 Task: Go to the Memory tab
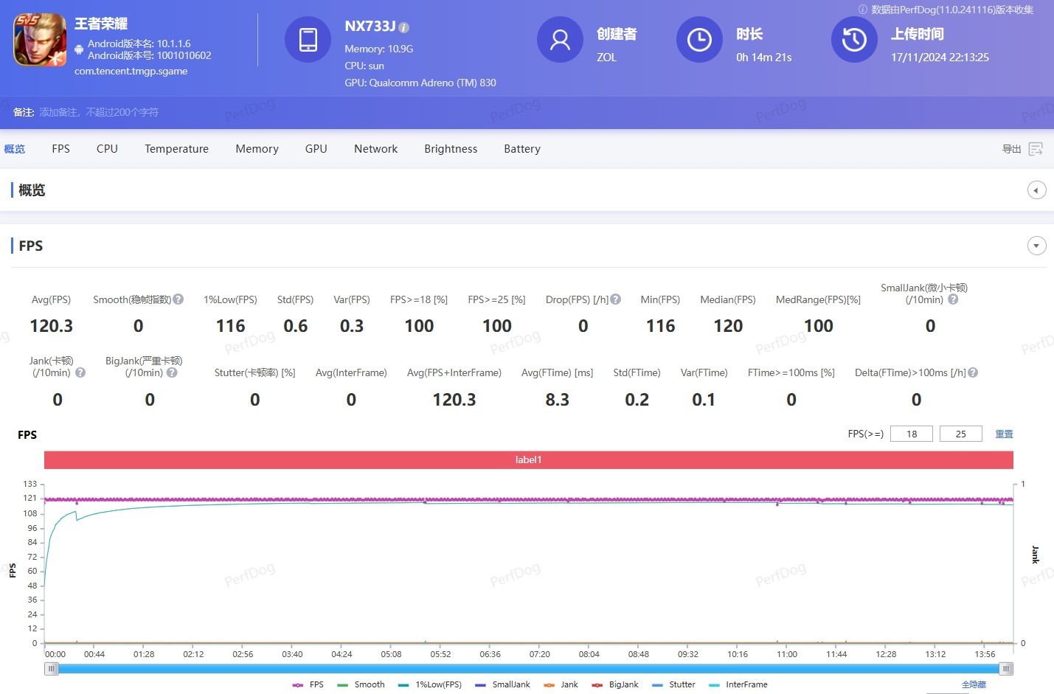pos(257,149)
